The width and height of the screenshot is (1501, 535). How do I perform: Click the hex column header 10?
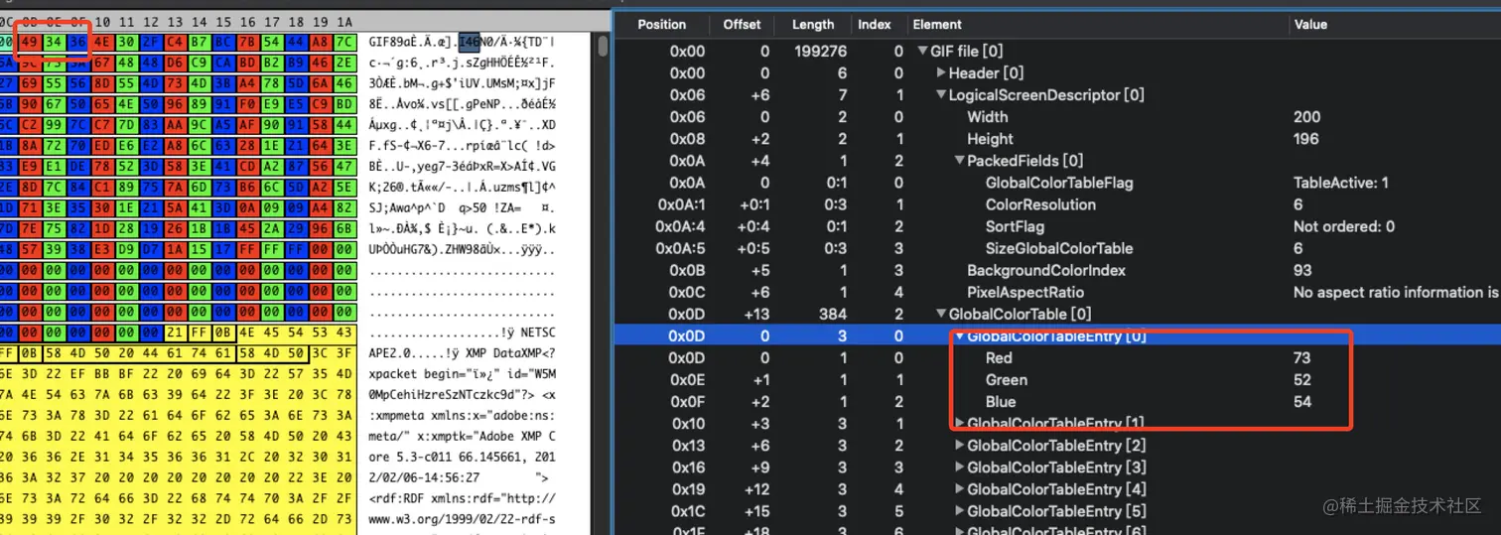102,22
